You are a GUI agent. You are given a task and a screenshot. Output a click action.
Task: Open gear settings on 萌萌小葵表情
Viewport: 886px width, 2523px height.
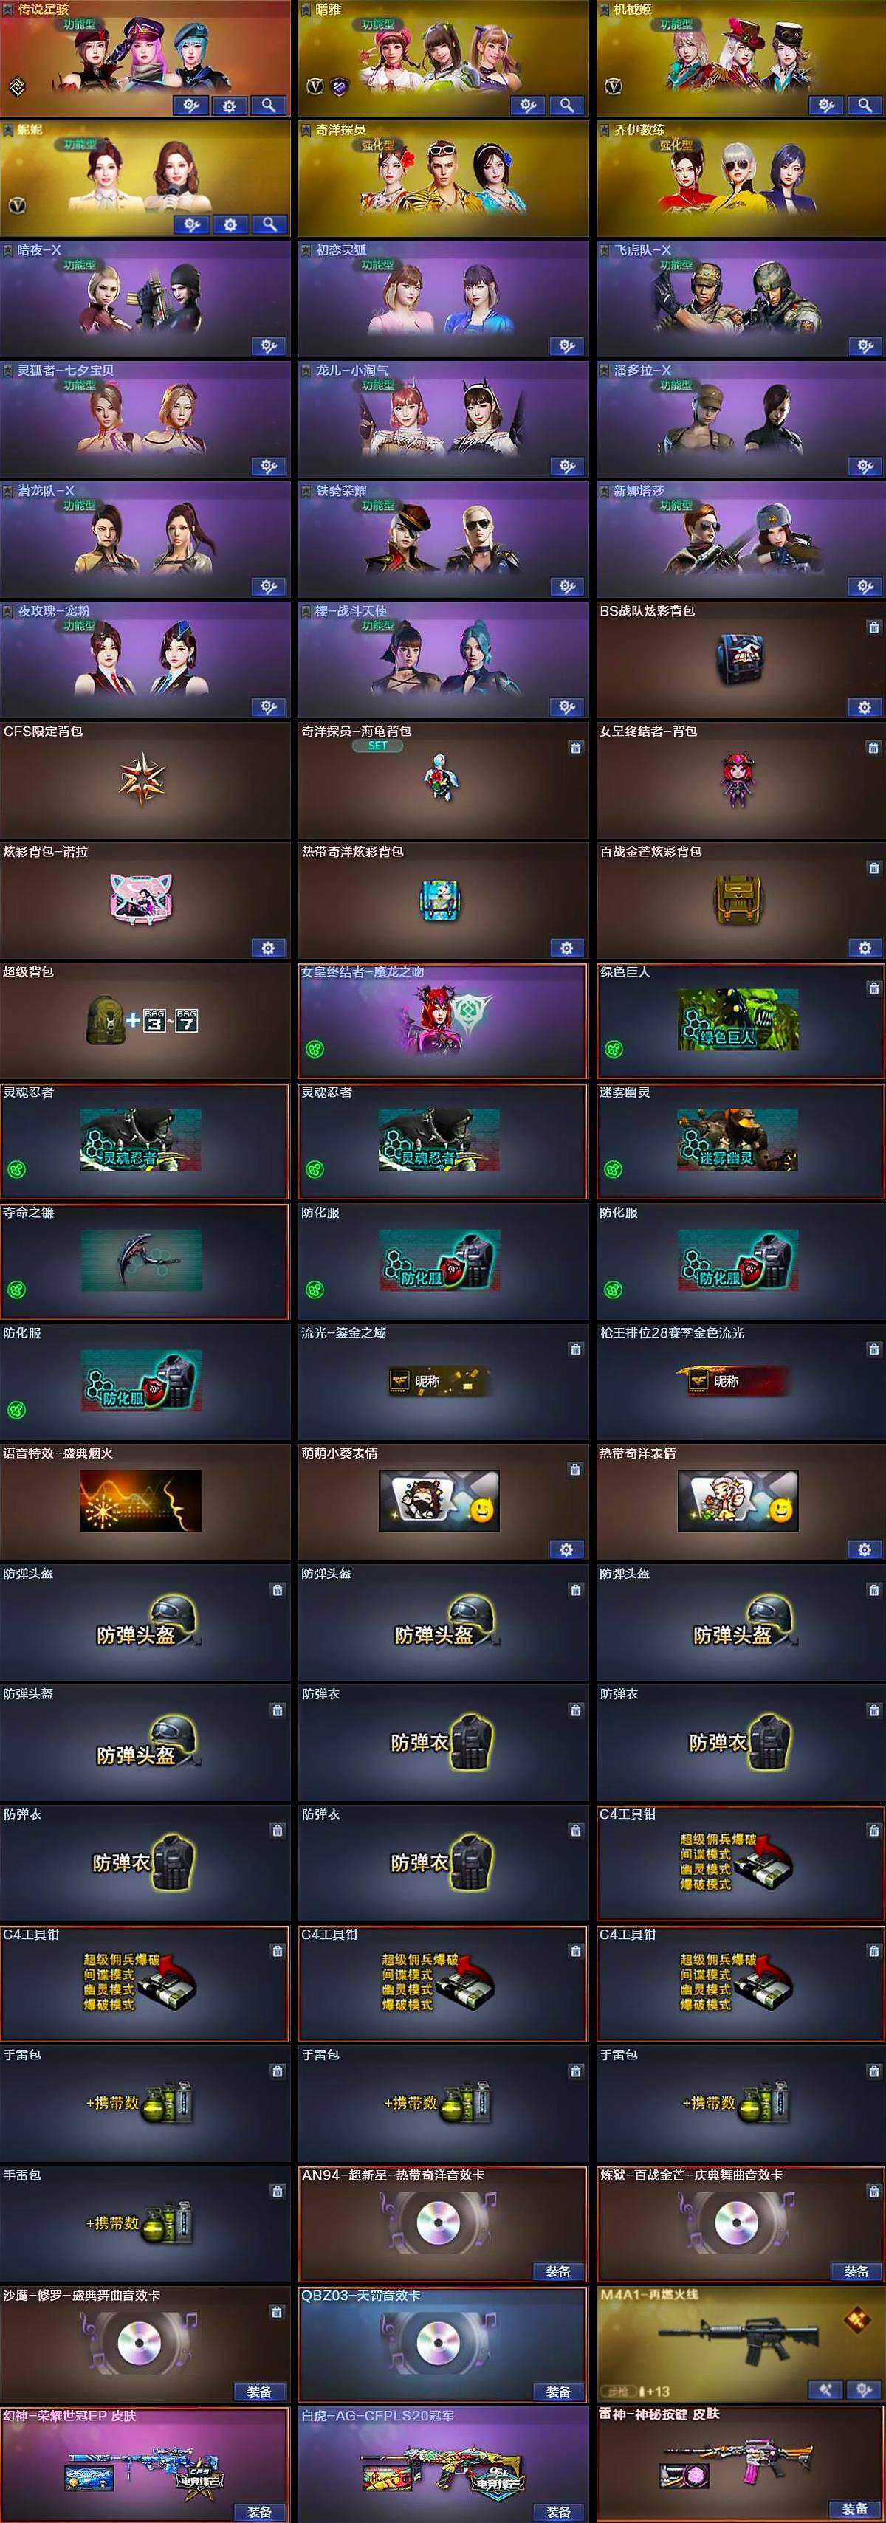tap(566, 1549)
